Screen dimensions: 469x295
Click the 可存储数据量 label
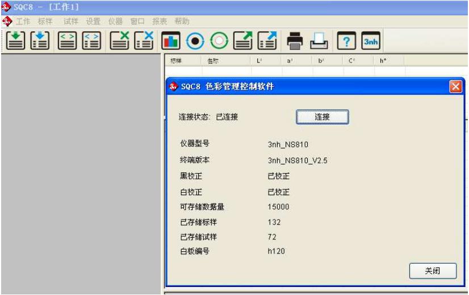point(202,207)
